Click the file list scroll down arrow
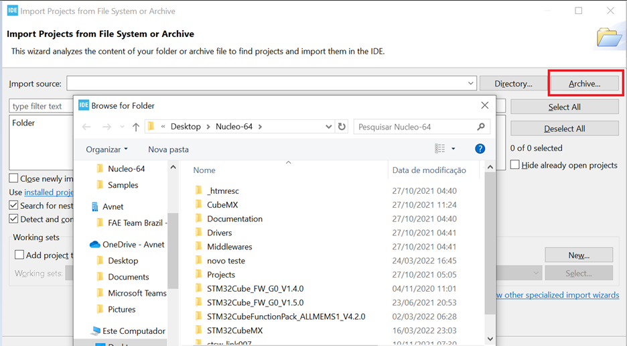This screenshot has height=346, width=627. tap(490, 339)
